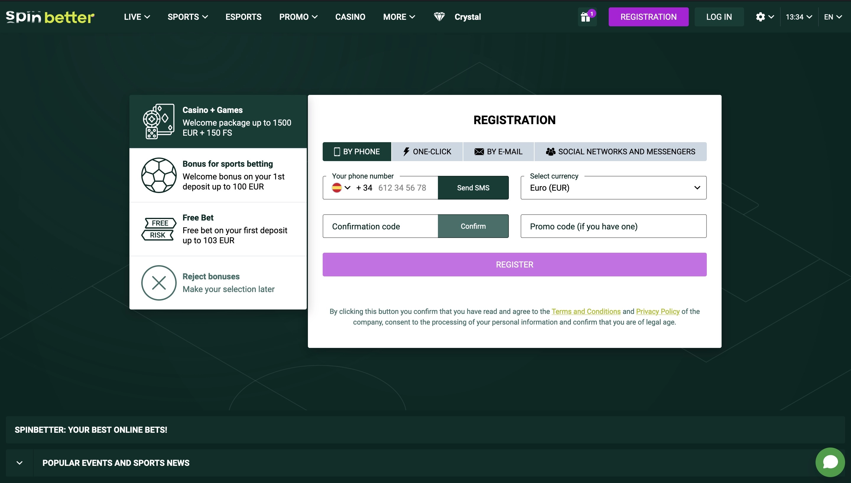Image resolution: width=851 pixels, height=483 pixels.
Task: Click the Send SMS button
Action: click(x=473, y=188)
